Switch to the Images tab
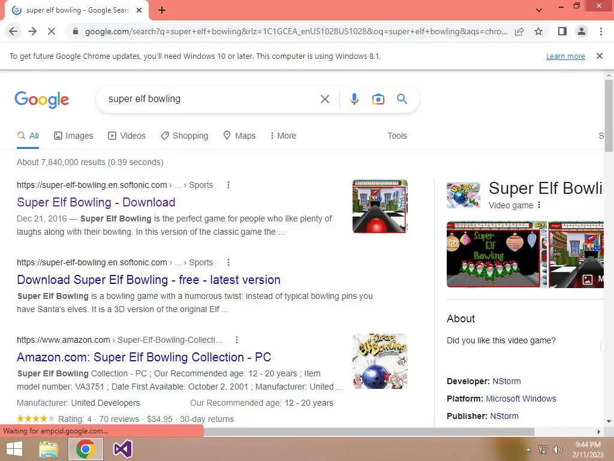The image size is (614, 461). 74,136
